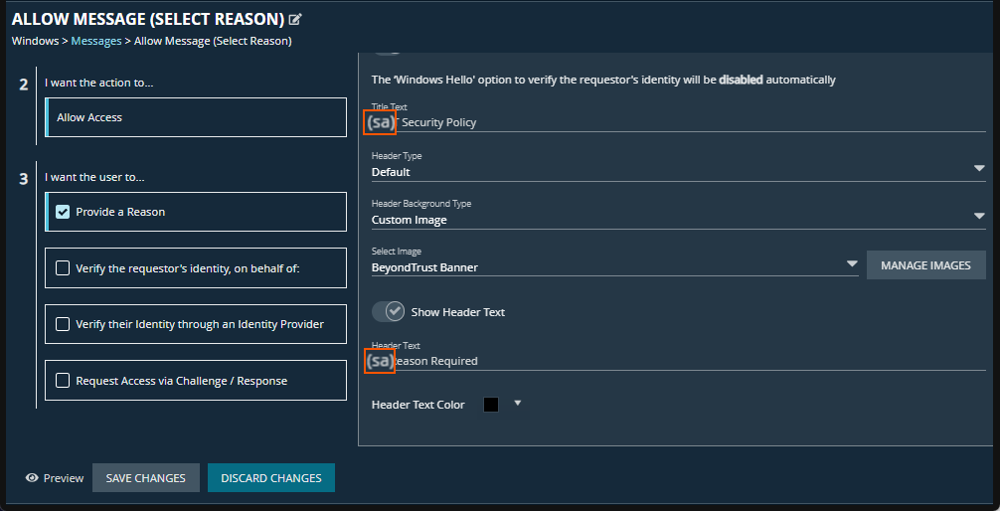This screenshot has width=1000, height=511.
Task: Check Verify the requestor's identity checkbox
Action: 63,268
